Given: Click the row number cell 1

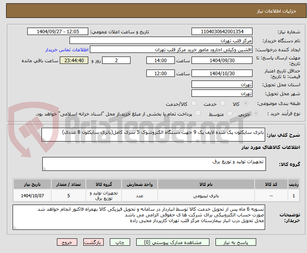Looking at the screenshot, I should point(294,195).
